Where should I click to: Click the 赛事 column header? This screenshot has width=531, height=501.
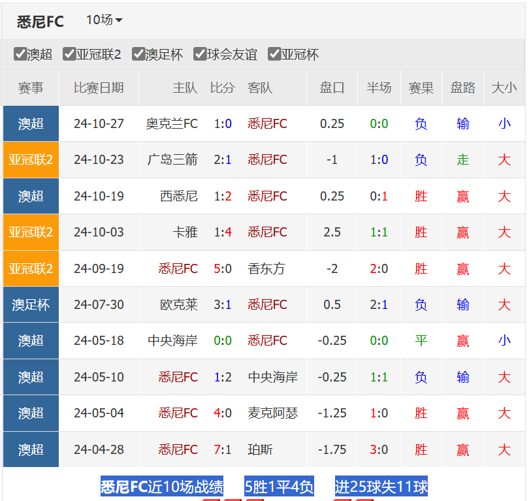(x=31, y=88)
